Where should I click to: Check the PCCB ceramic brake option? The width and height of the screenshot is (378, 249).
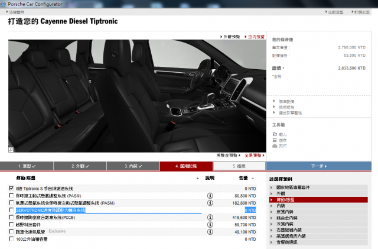(x=11, y=217)
